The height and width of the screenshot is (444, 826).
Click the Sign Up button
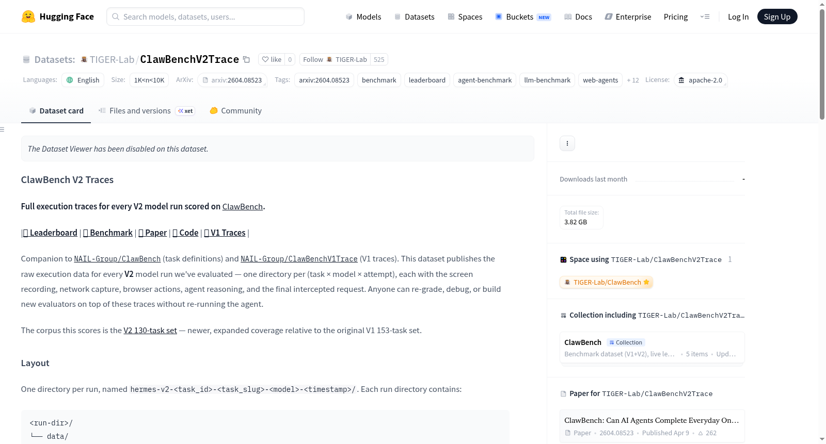tap(777, 17)
